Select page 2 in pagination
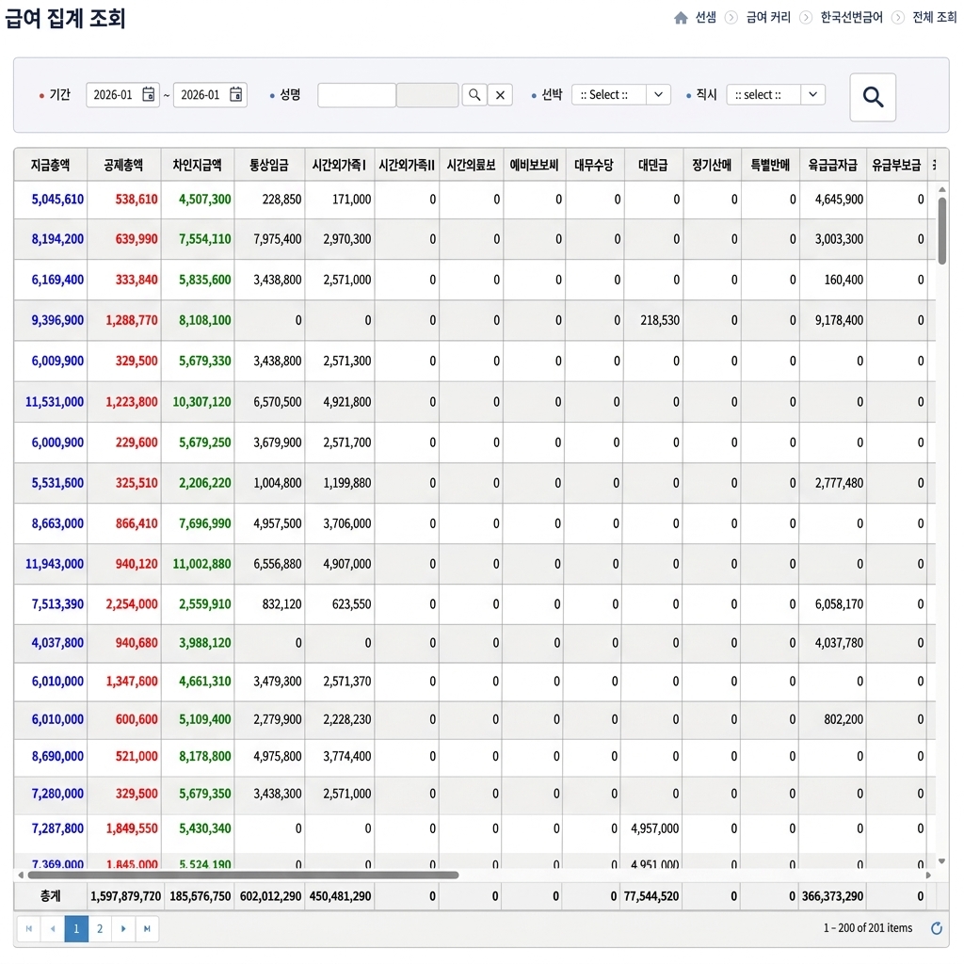 pyautogui.click(x=100, y=928)
